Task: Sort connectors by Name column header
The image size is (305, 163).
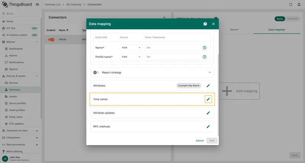Action: 63,30
